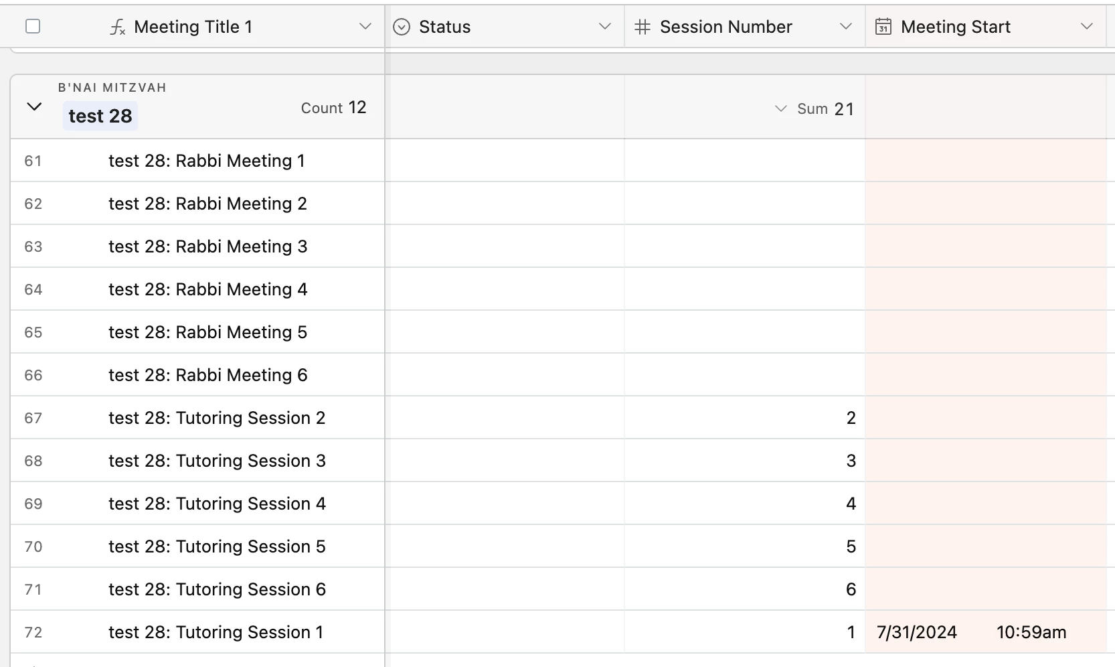
Task: Click the test 28: Tutoring Session 1 title
Action: click(216, 632)
